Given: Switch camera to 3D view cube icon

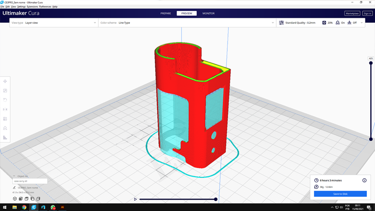Looking at the screenshot, I should tap(15, 199).
